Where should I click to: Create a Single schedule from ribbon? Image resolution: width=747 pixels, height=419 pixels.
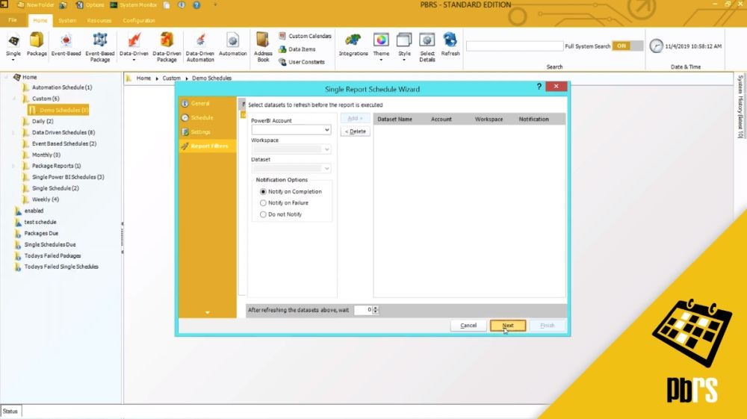tap(13, 46)
